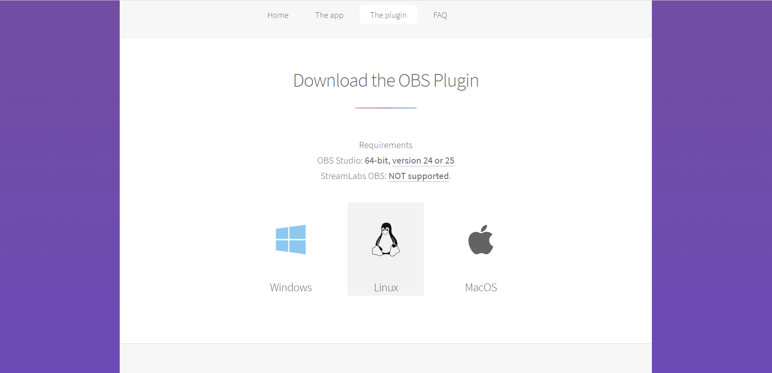Click the 'Download the OBS Plugin' heading
This screenshot has width=772, height=373.
385,81
